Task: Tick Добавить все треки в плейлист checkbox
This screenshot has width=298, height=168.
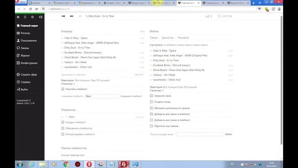Action: point(151,114)
